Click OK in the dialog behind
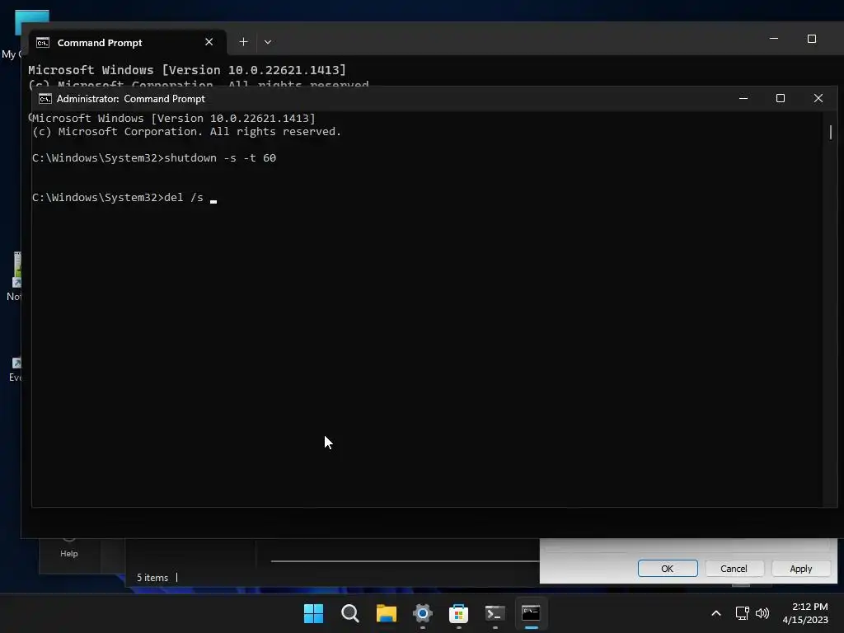844x633 pixels. point(668,569)
